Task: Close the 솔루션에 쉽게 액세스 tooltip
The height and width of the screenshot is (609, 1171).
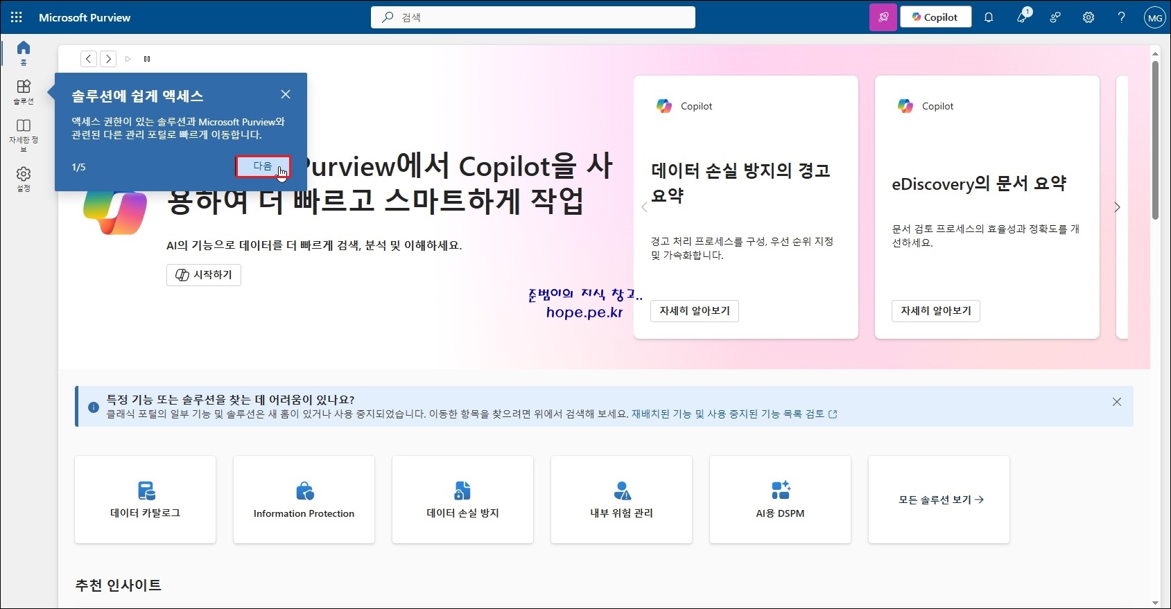Action: pyautogui.click(x=286, y=94)
